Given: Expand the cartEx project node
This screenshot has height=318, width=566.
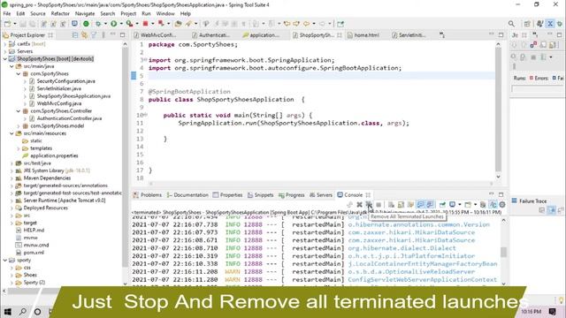Looking at the screenshot, I should [5, 44].
